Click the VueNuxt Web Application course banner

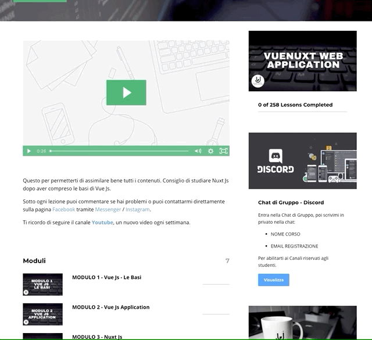tap(302, 61)
